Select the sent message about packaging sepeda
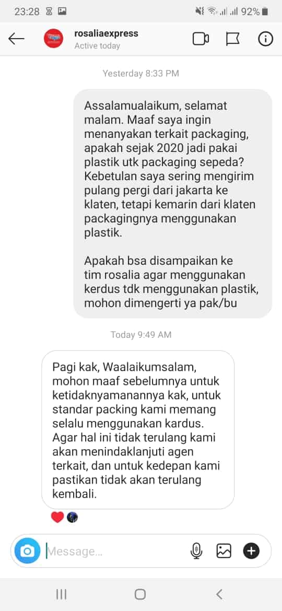The height and width of the screenshot is (611, 282). click(172, 204)
